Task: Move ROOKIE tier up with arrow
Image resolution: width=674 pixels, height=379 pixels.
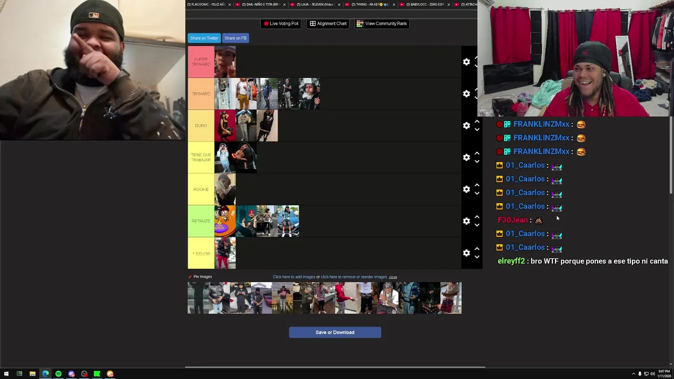Action: pyautogui.click(x=477, y=185)
